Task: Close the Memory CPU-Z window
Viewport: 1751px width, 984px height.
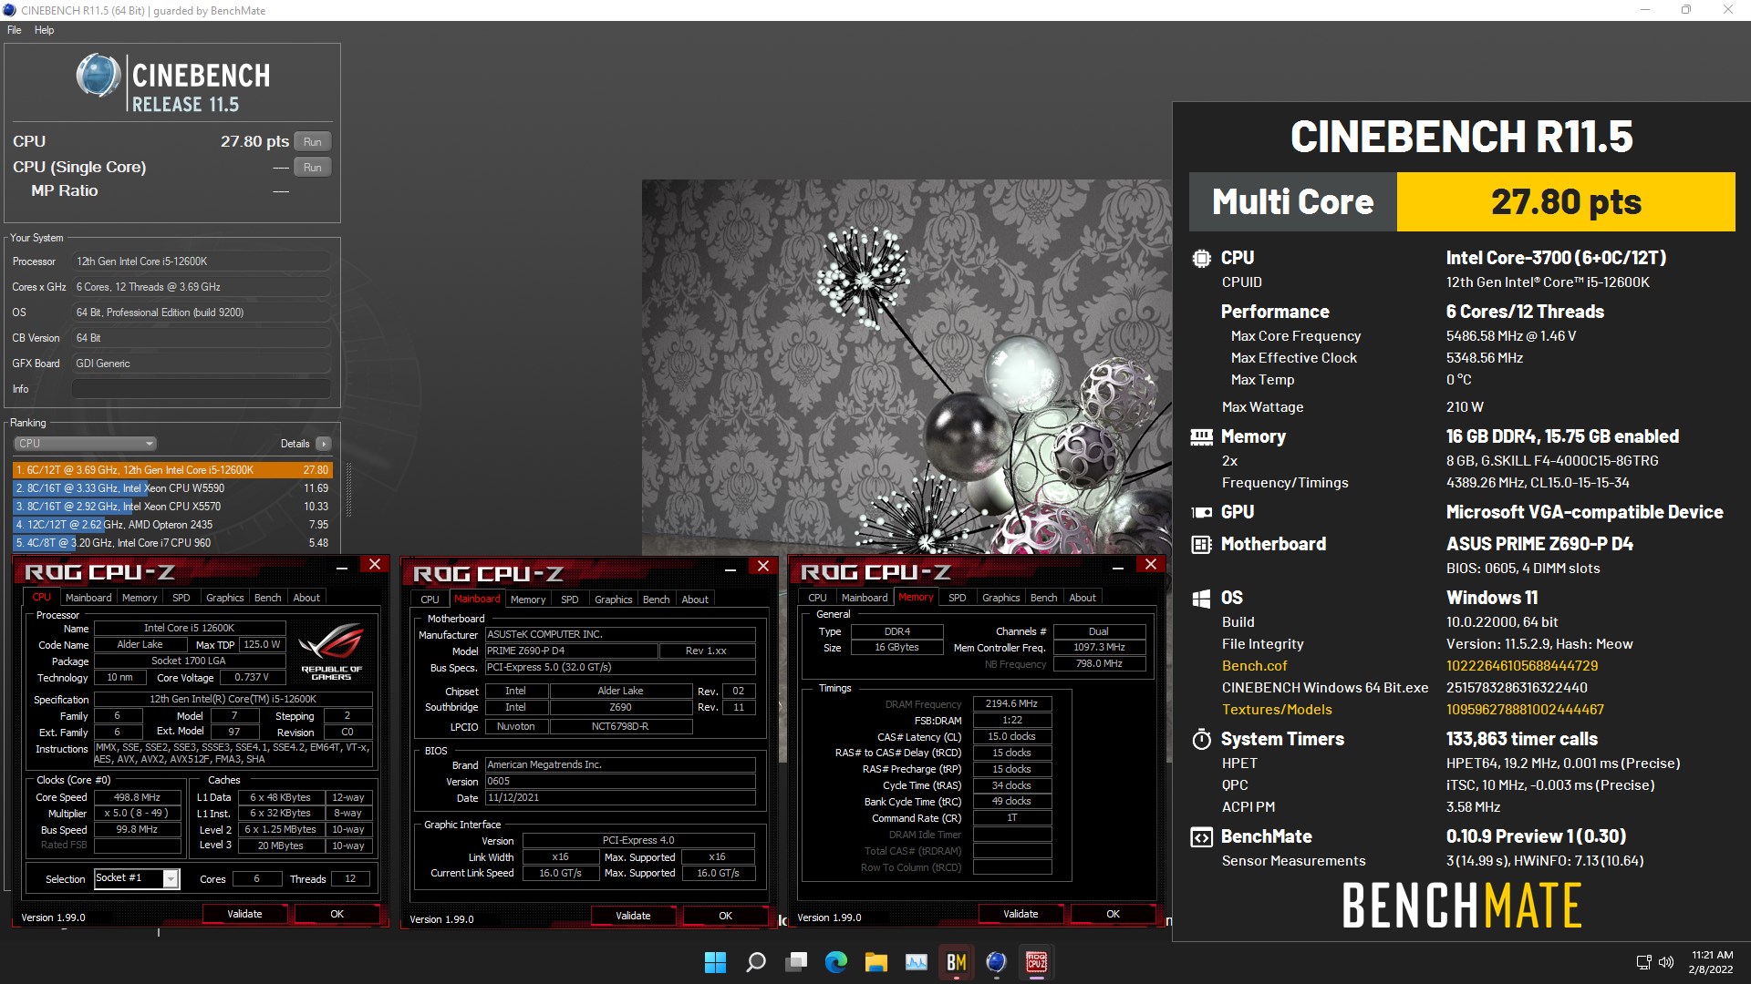Action: pyautogui.click(x=1151, y=565)
